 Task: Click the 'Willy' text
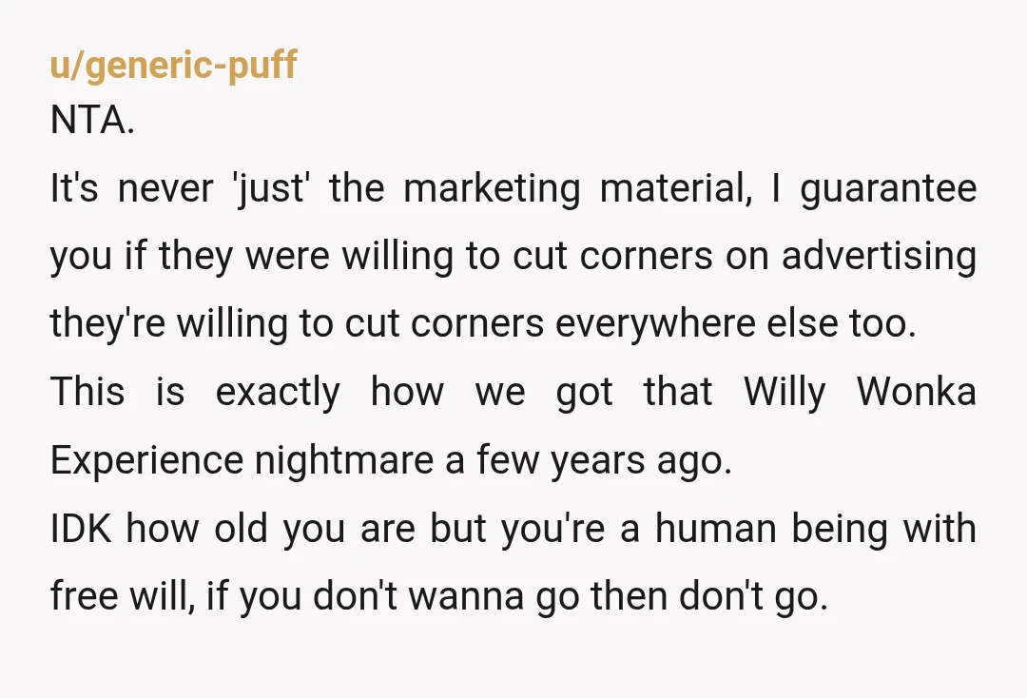(785, 392)
